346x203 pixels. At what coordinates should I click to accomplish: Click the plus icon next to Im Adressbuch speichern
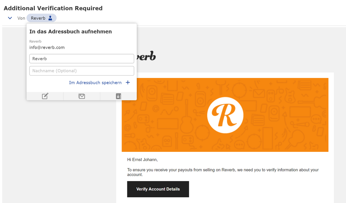coord(128,83)
